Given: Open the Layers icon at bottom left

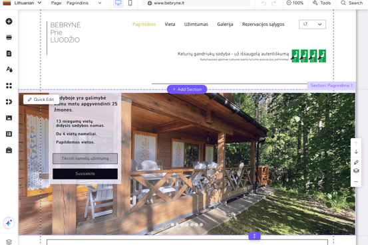Looking at the screenshot, I should pos(9,242).
